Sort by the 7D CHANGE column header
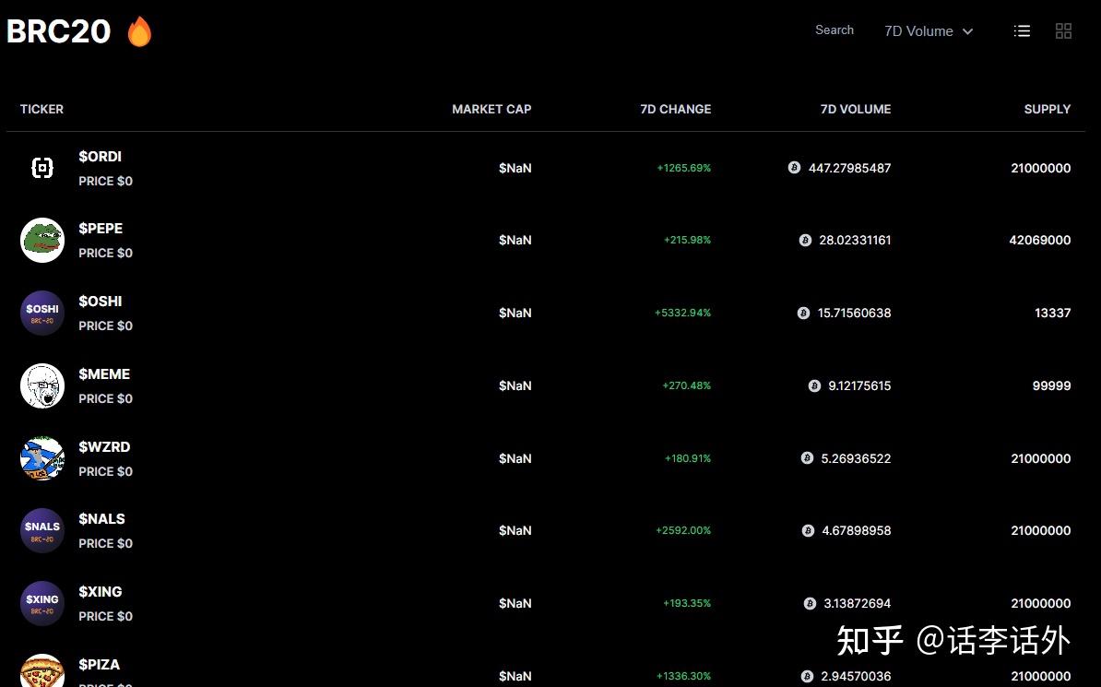The height and width of the screenshot is (687, 1101). coord(676,109)
